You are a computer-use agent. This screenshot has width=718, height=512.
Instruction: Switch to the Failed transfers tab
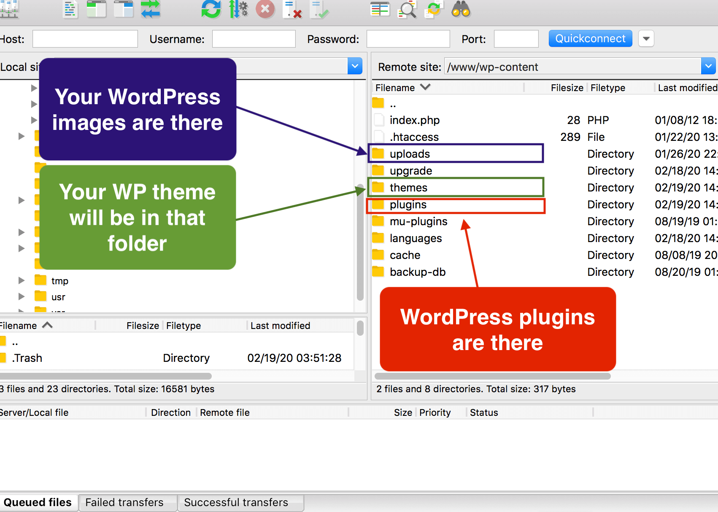pos(124,502)
